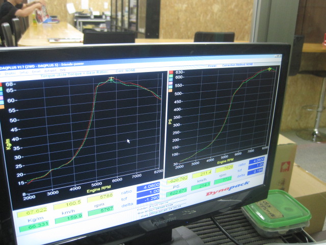Select the red run swatch on power graph
The height and width of the screenshot is (245, 326).
click(x=171, y=72)
